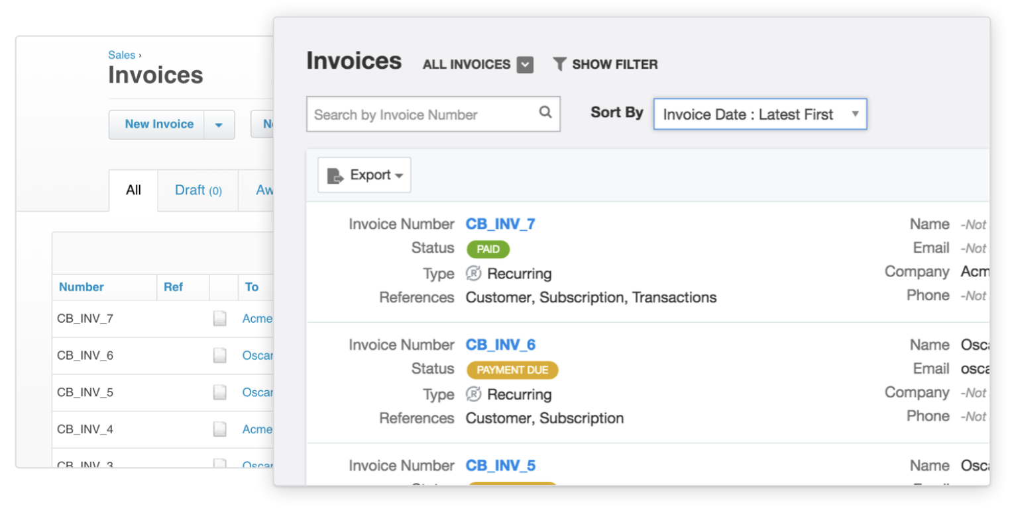Screen dimensions: 1010x508
Task: Click the search magnifier icon
Action: click(545, 114)
